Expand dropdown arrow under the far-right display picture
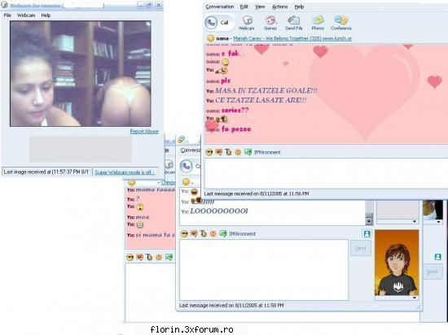Screen dimensions: 448x335 click(438, 222)
